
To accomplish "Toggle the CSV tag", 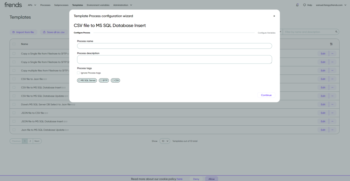I will point(115,81).
